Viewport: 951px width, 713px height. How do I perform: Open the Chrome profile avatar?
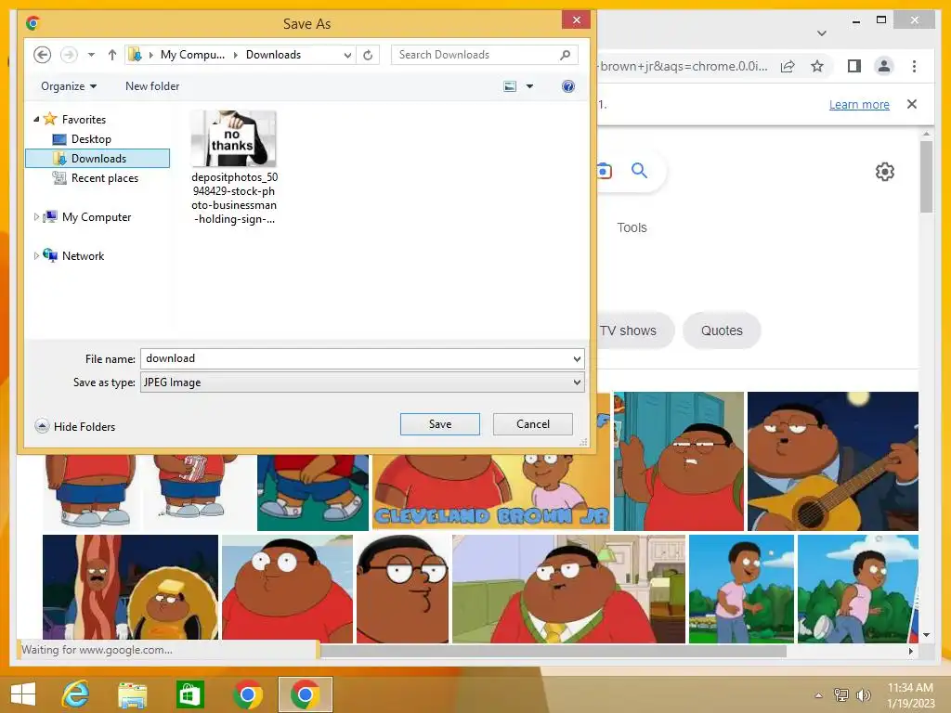click(884, 66)
